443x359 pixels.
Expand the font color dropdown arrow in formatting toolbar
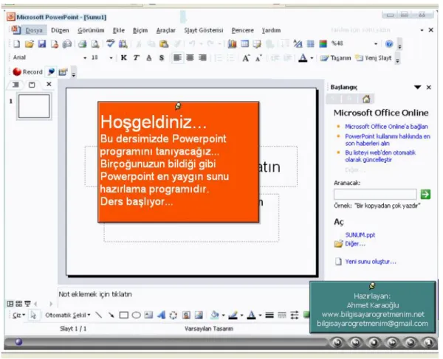coord(312,58)
